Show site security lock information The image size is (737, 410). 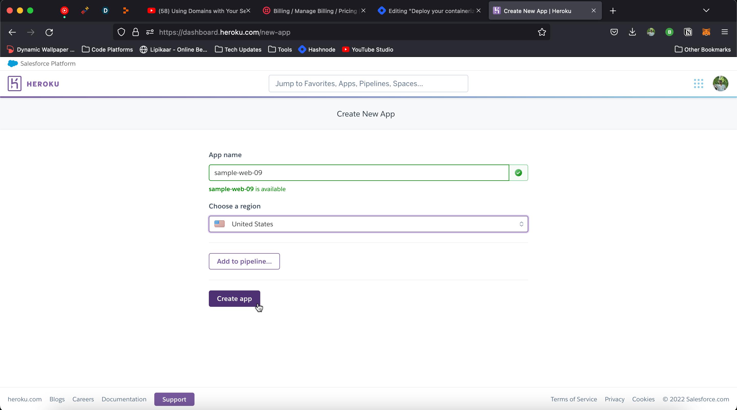click(x=136, y=32)
